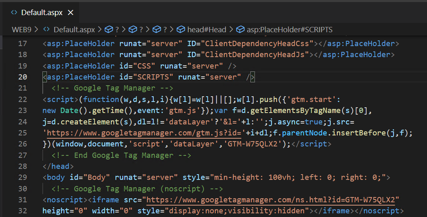
Task: Click the 'dataLayer' string on line 24
Action: pos(189,122)
